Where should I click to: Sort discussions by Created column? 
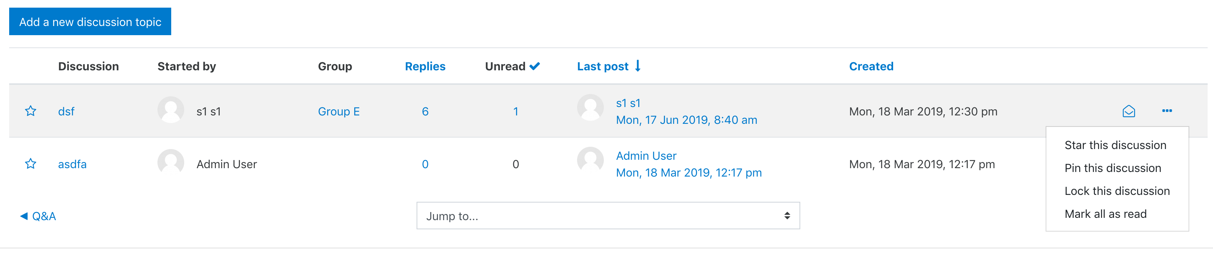(871, 66)
